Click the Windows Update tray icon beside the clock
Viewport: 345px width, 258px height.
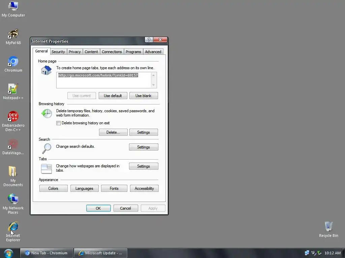[x=319, y=253]
